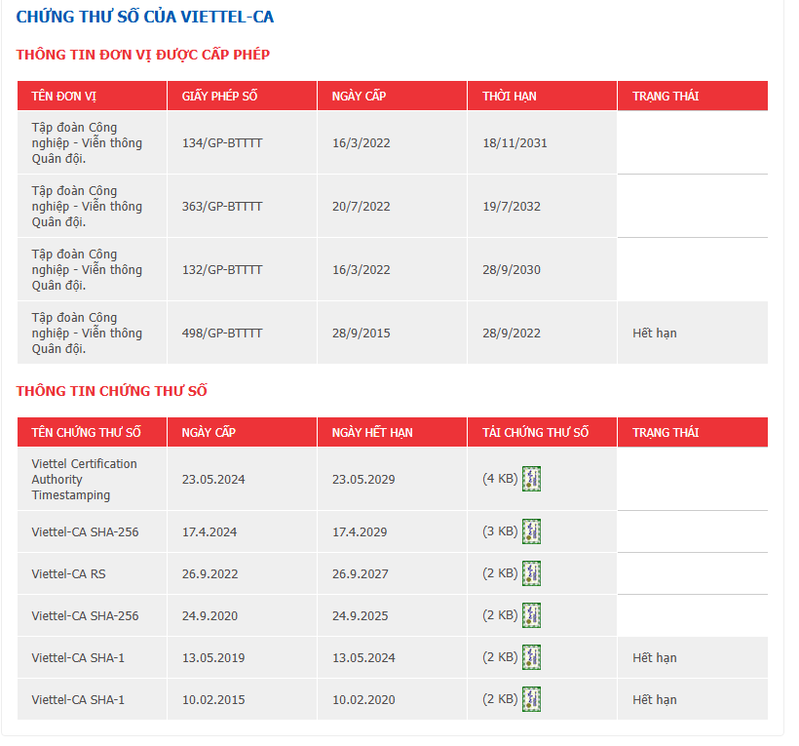The image size is (799, 746).
Task: Click issue date "24.9.2020"
Action: (209, 615)
